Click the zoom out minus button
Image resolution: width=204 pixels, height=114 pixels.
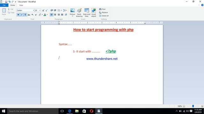(184, 106)
